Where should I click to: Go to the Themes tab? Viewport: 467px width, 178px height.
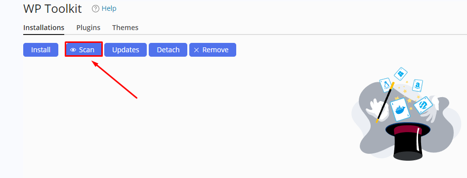tap(125, 28)
